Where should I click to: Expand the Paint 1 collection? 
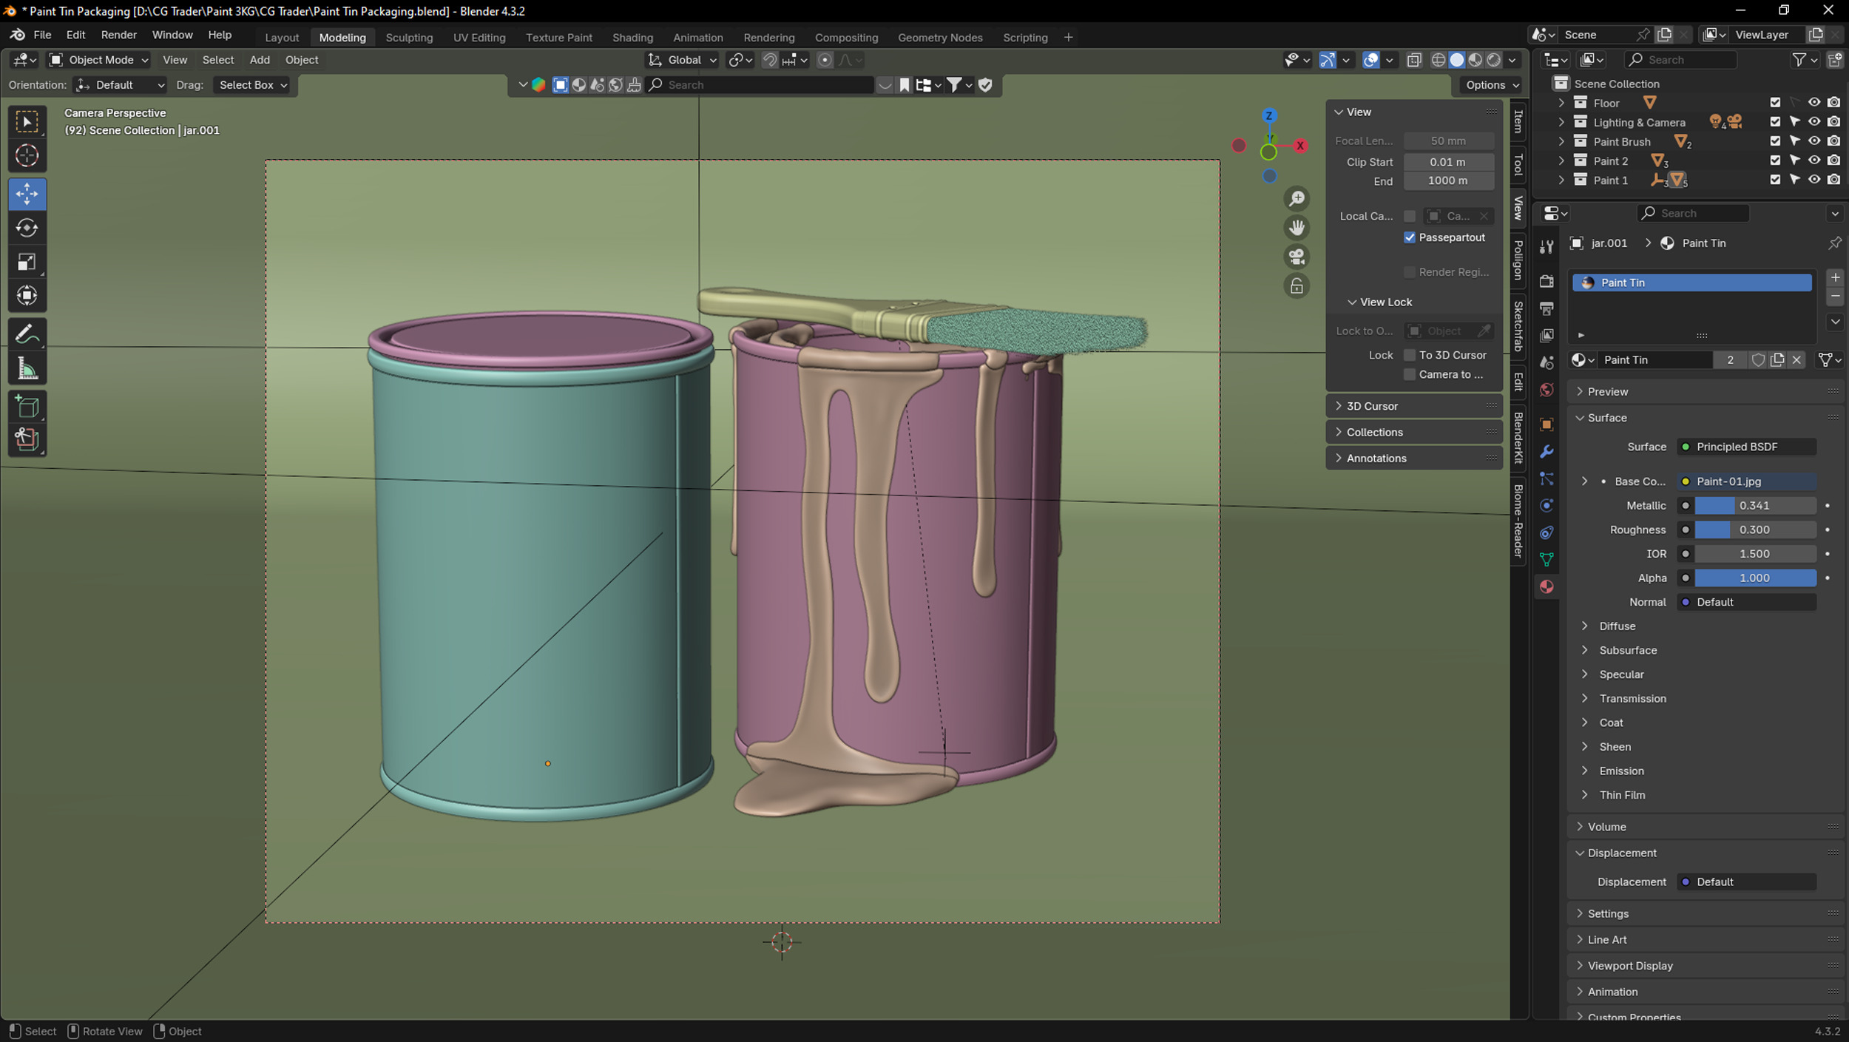tap(1561, 180)
